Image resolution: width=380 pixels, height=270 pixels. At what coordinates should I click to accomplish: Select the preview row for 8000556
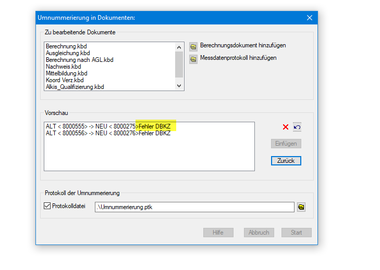[x=108, y=134]
